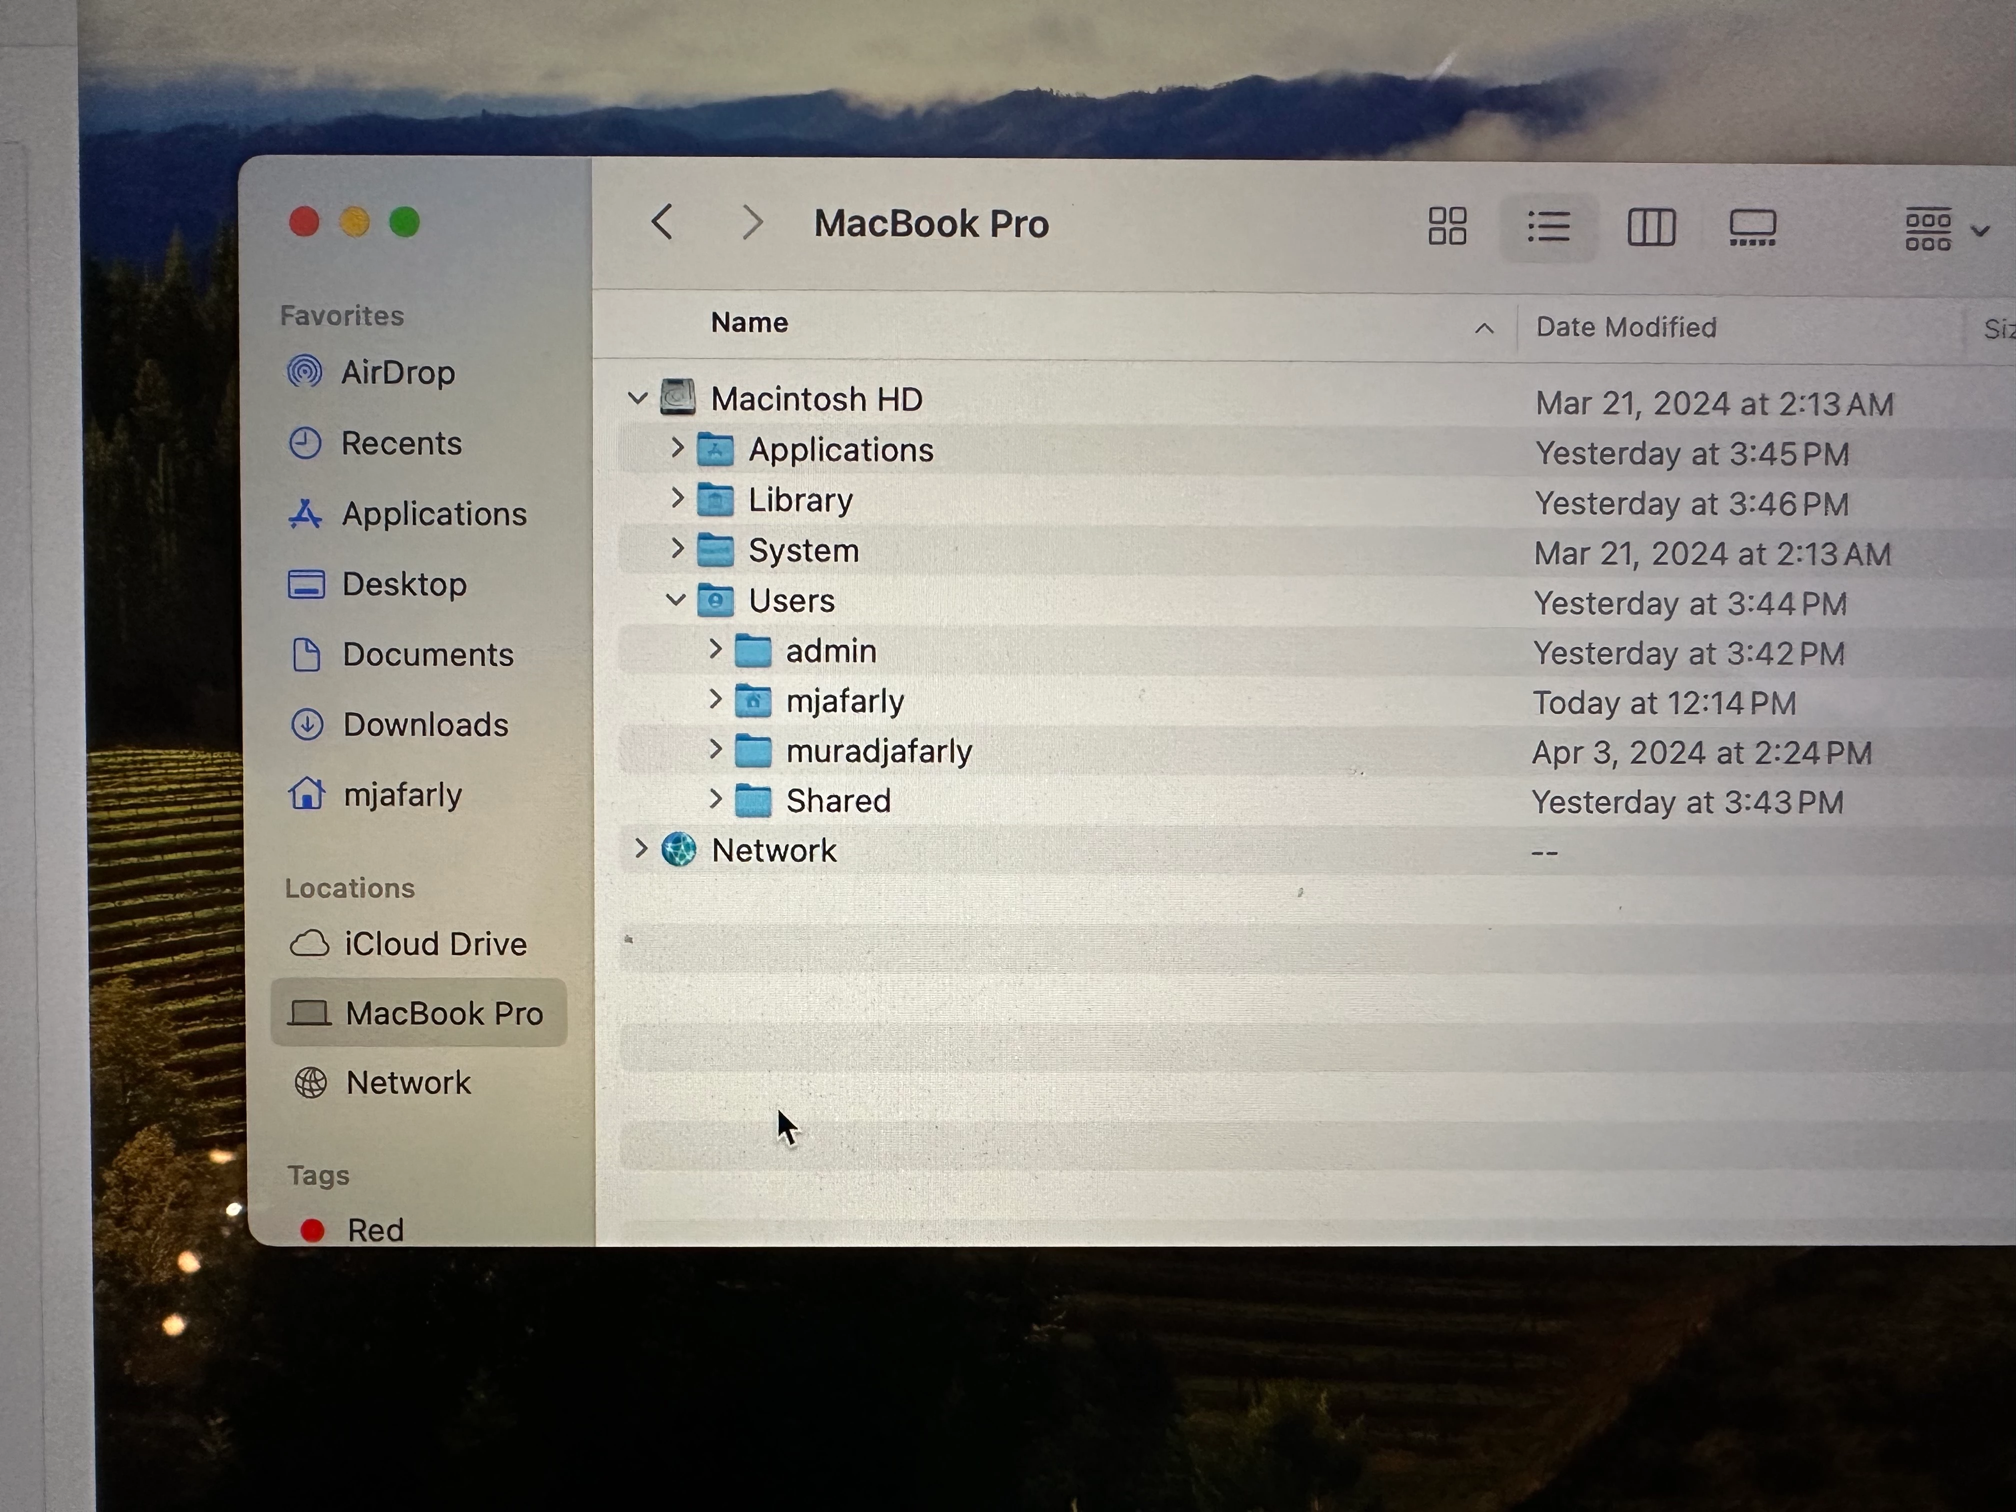
Task: Go back in Finder history
Action: (x=662, y=222)
